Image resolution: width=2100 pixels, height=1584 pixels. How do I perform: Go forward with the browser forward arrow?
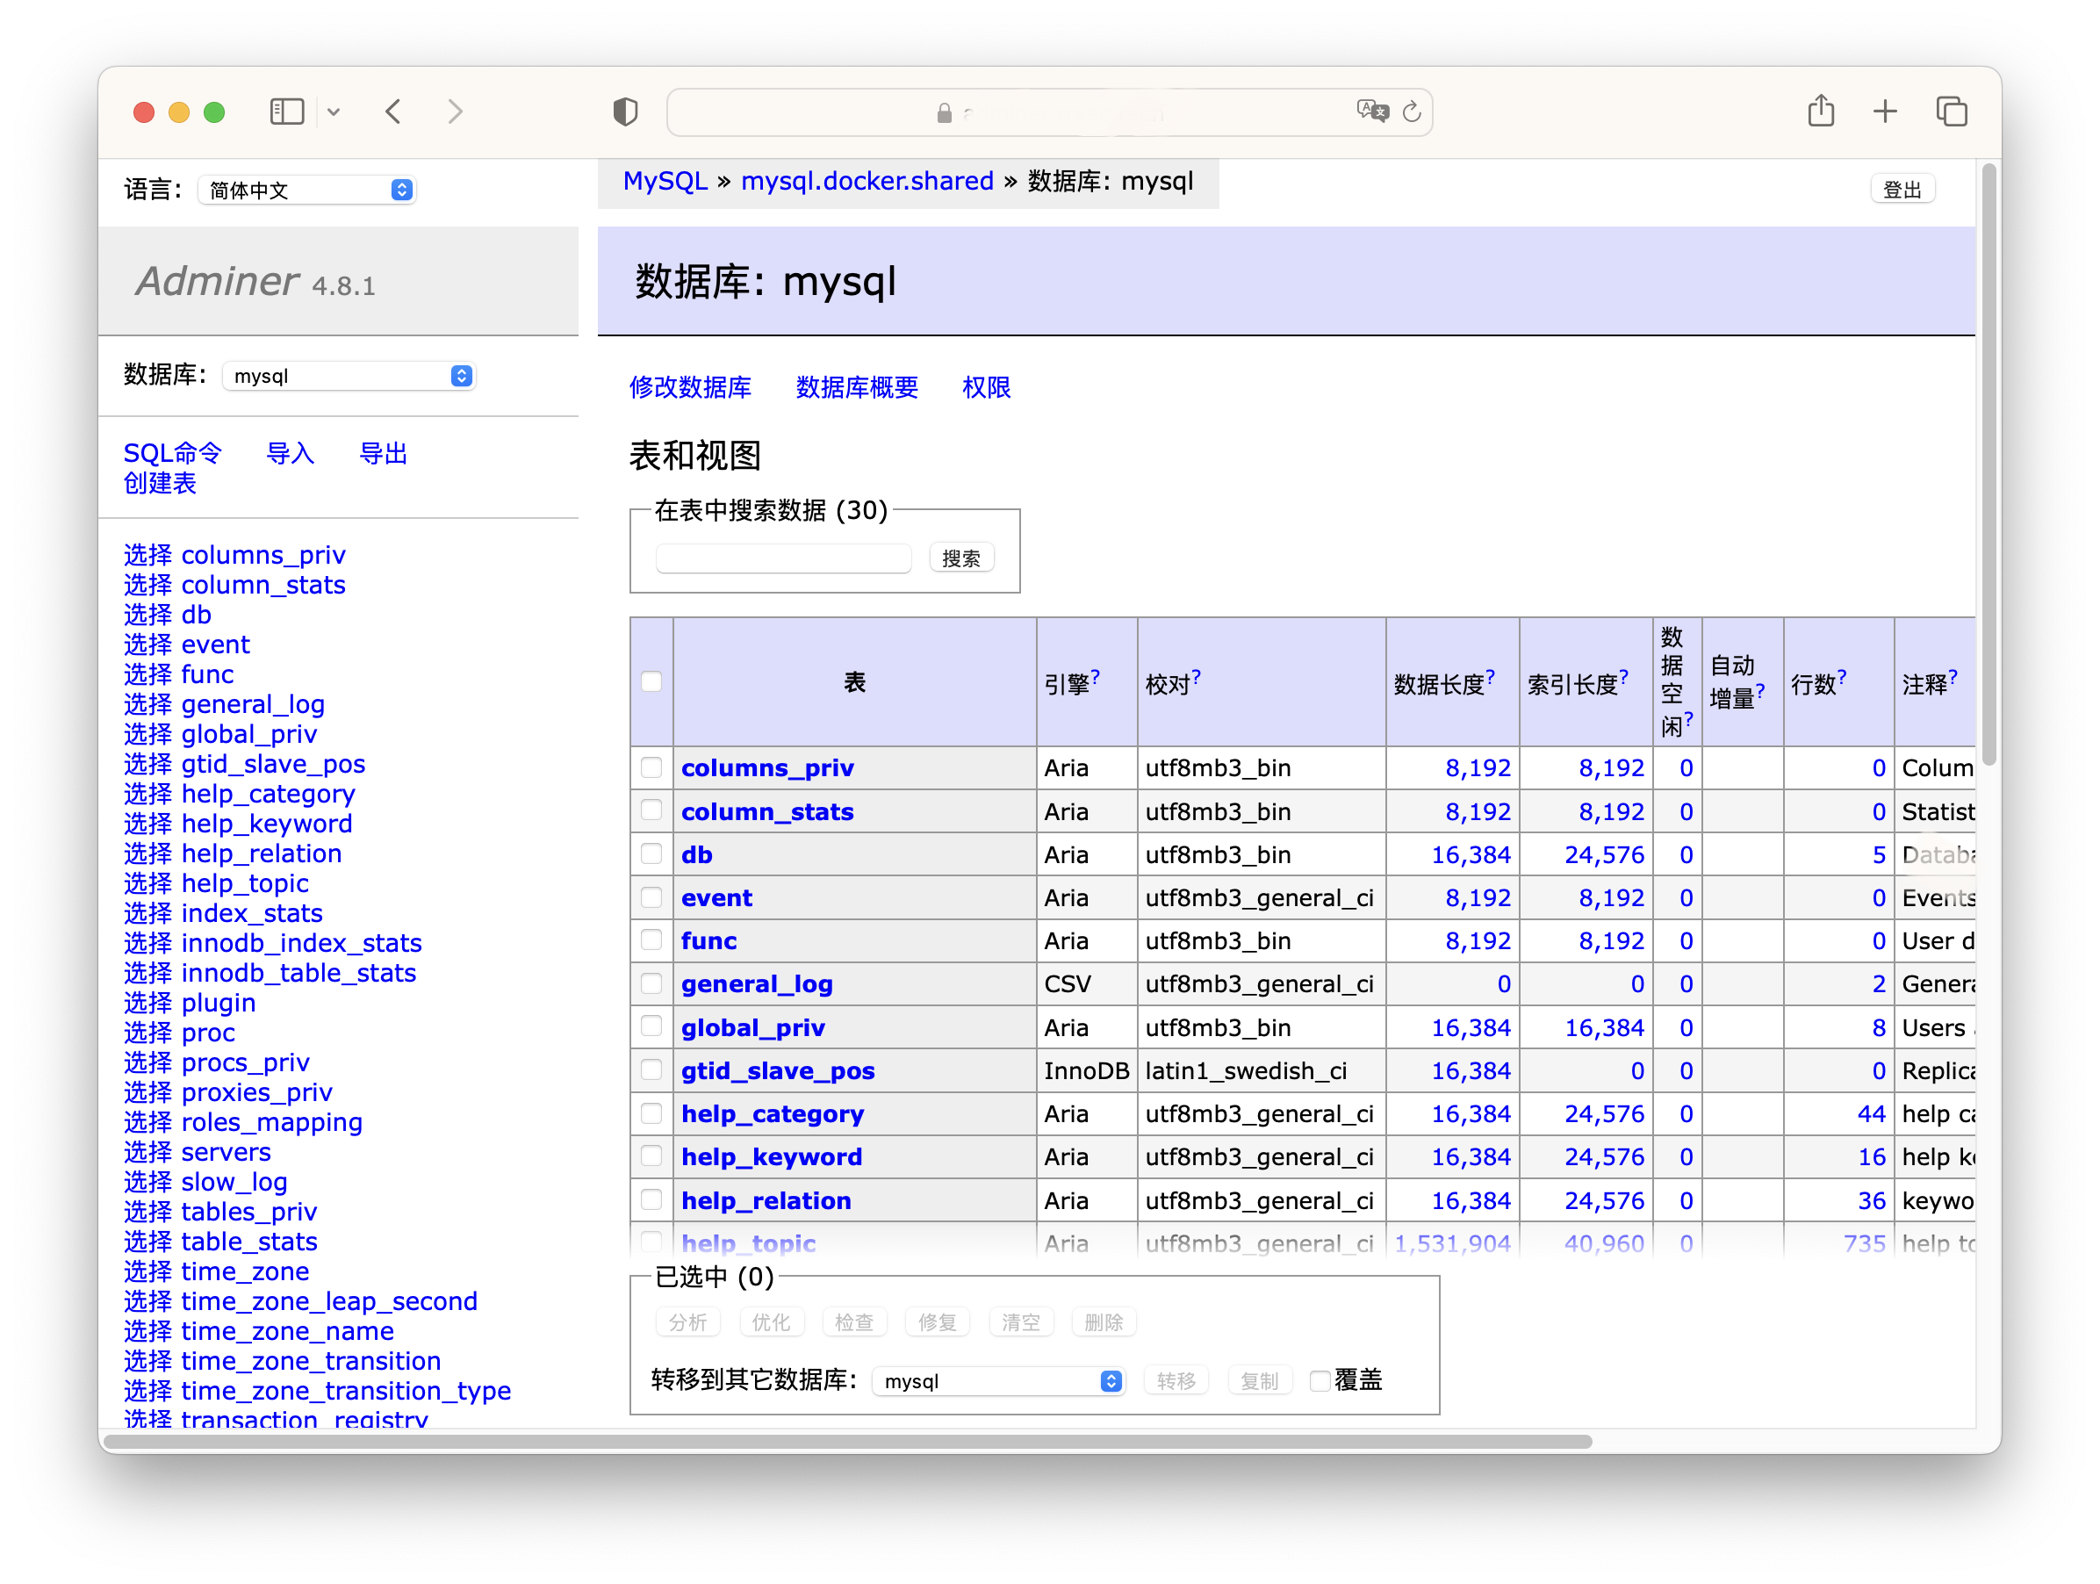click(456, 112)
